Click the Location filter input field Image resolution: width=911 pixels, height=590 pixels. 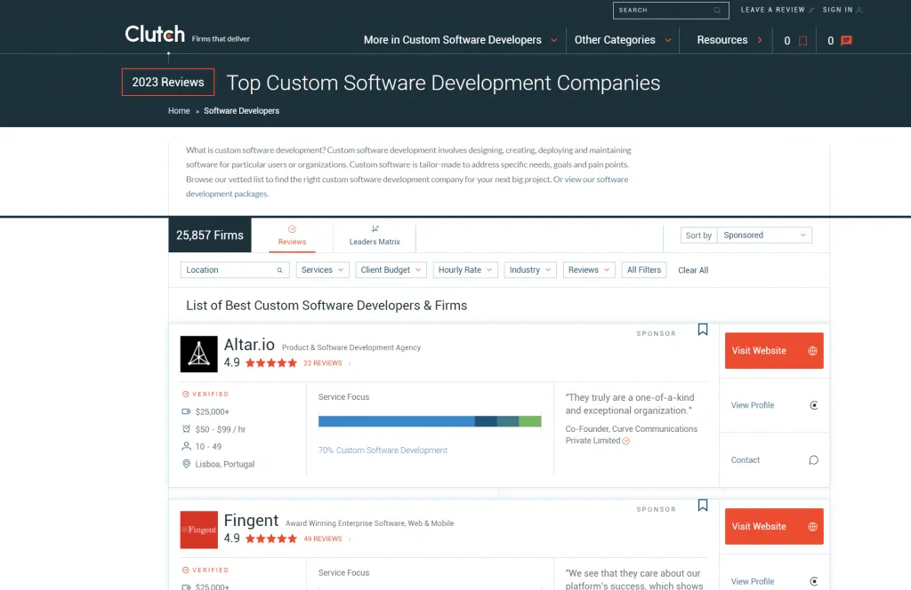235,270
